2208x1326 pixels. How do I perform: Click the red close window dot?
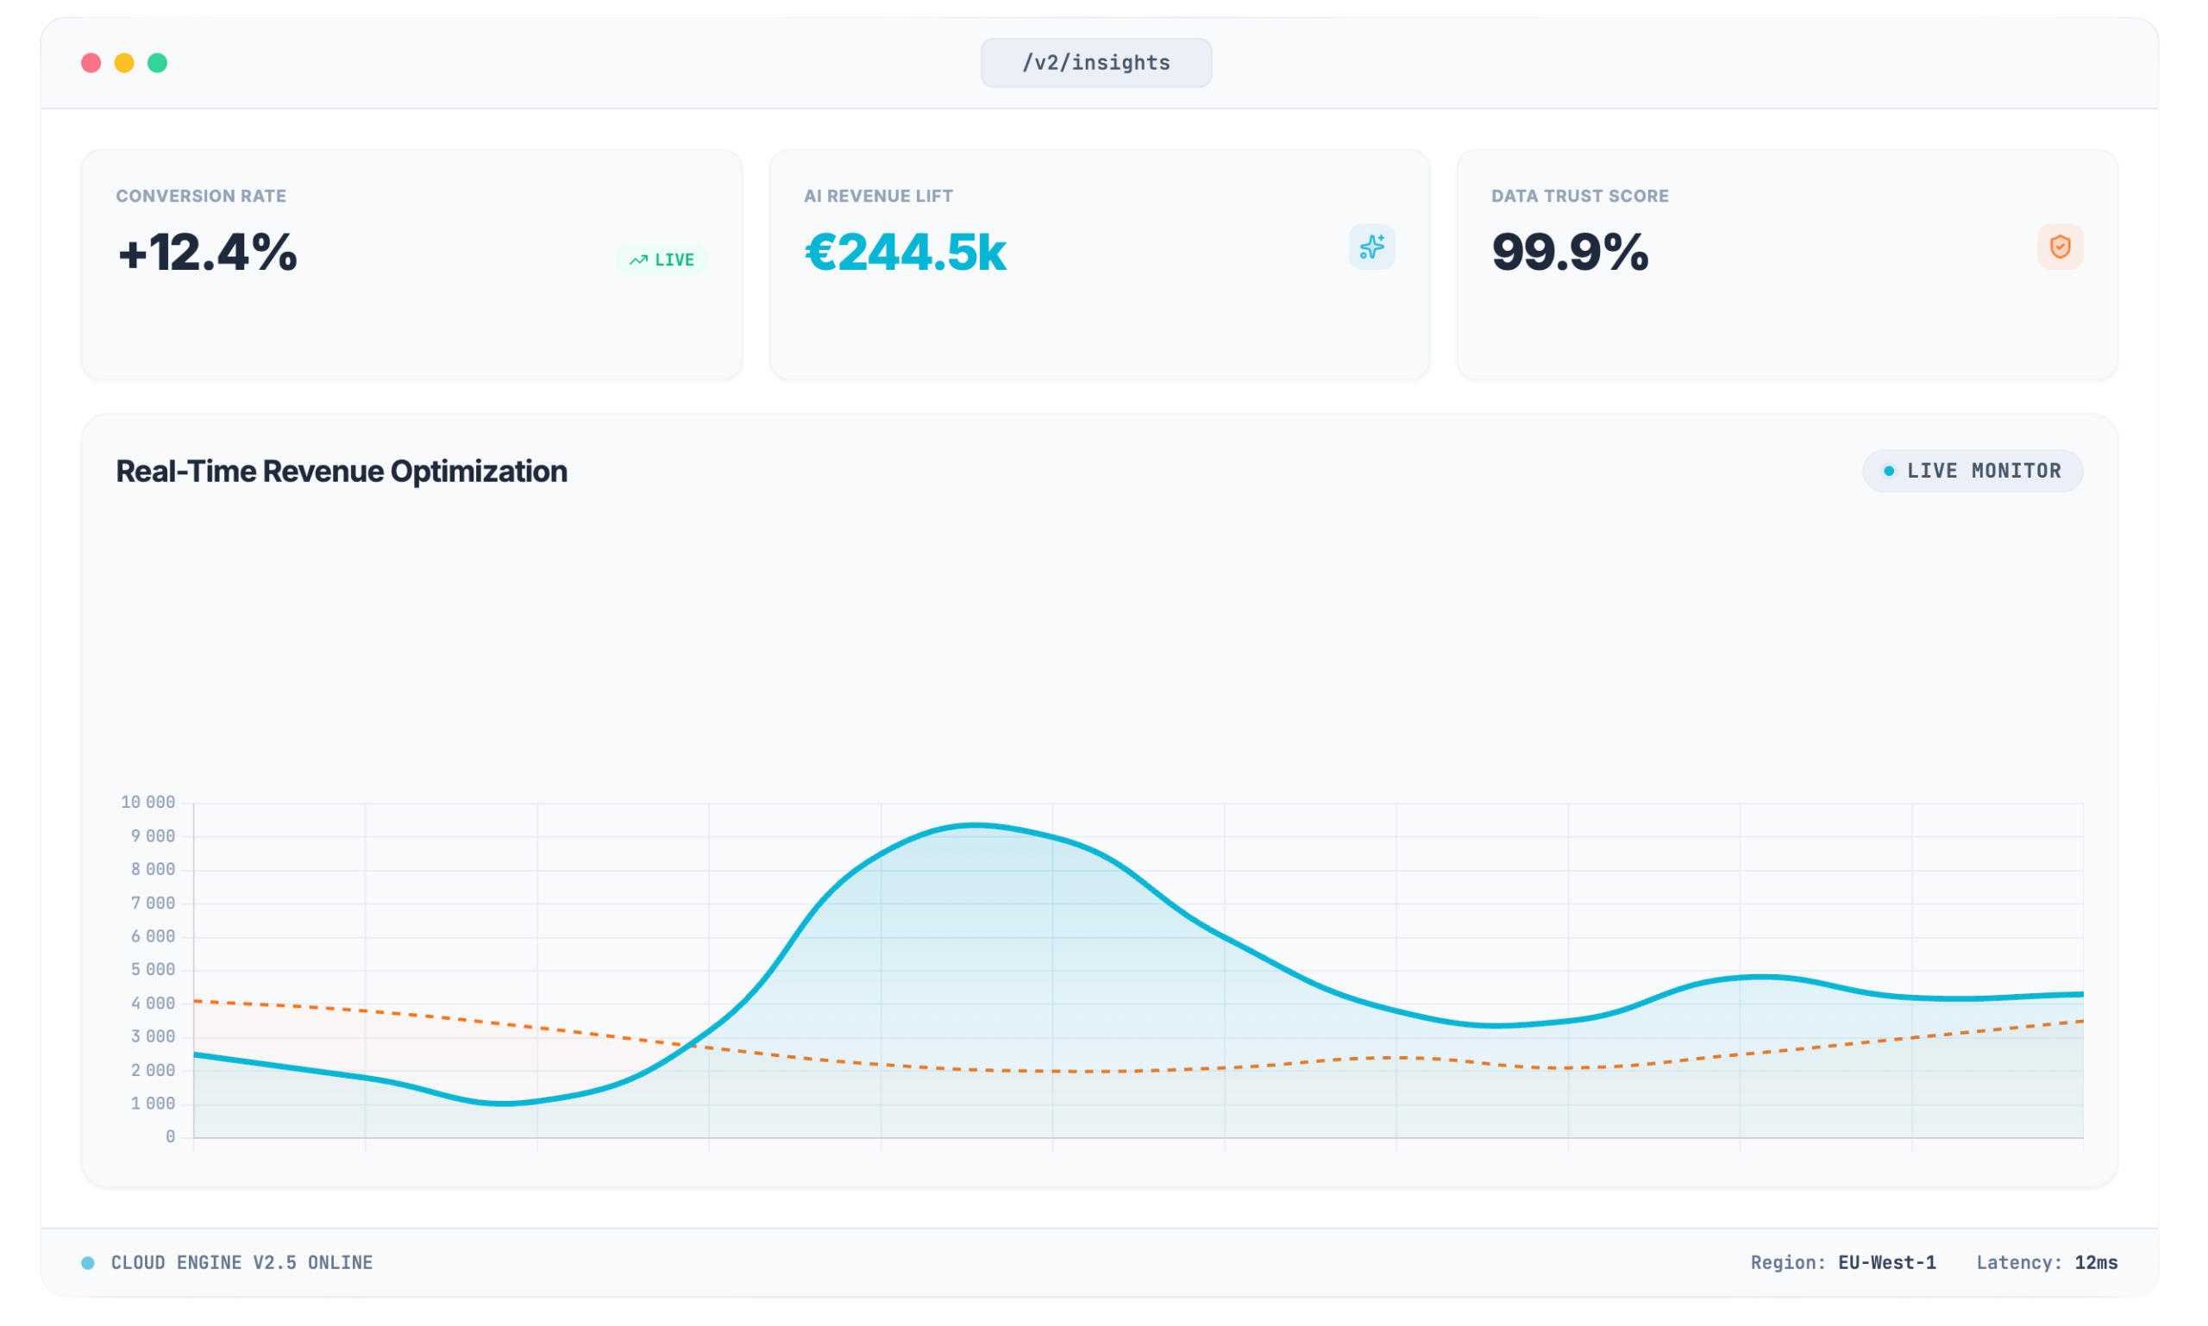(91, 63)
